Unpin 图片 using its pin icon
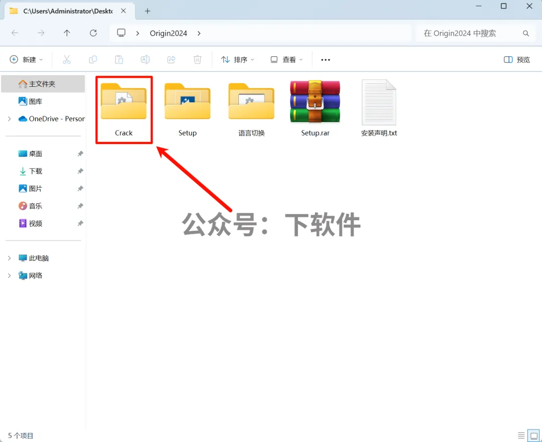This screenshot has width=542, height=442. click(80, 189)
